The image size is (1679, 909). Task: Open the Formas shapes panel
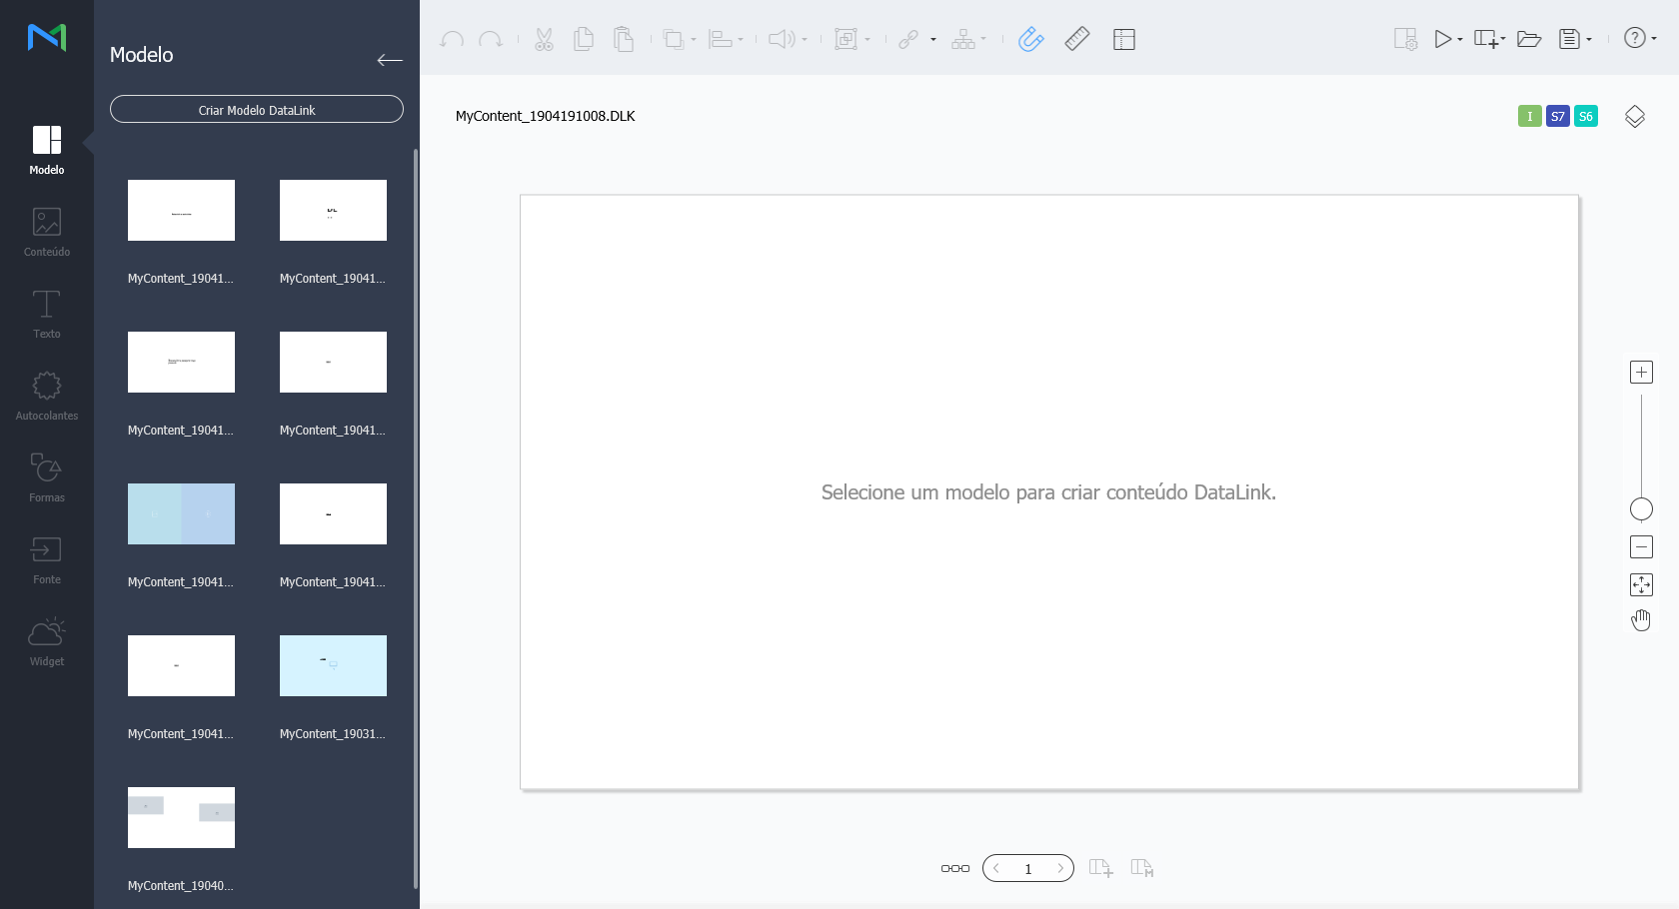tap(47, 477)
